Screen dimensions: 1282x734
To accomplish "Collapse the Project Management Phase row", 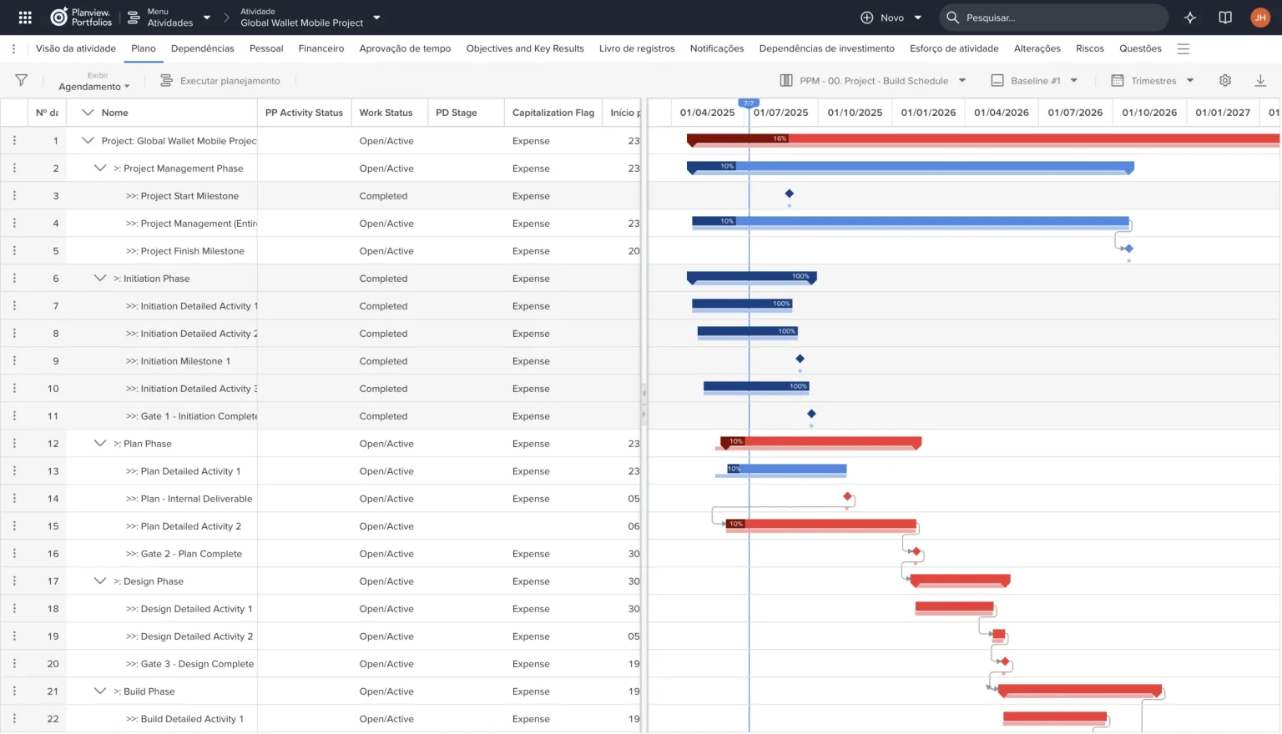I will (100, 168).
